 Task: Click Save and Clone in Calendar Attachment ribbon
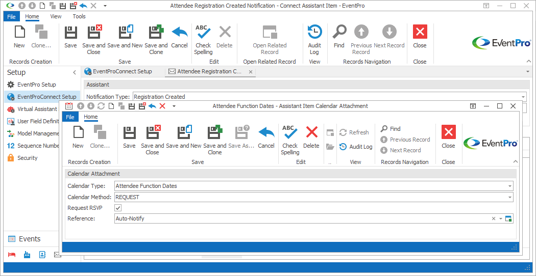click(215, 140)
